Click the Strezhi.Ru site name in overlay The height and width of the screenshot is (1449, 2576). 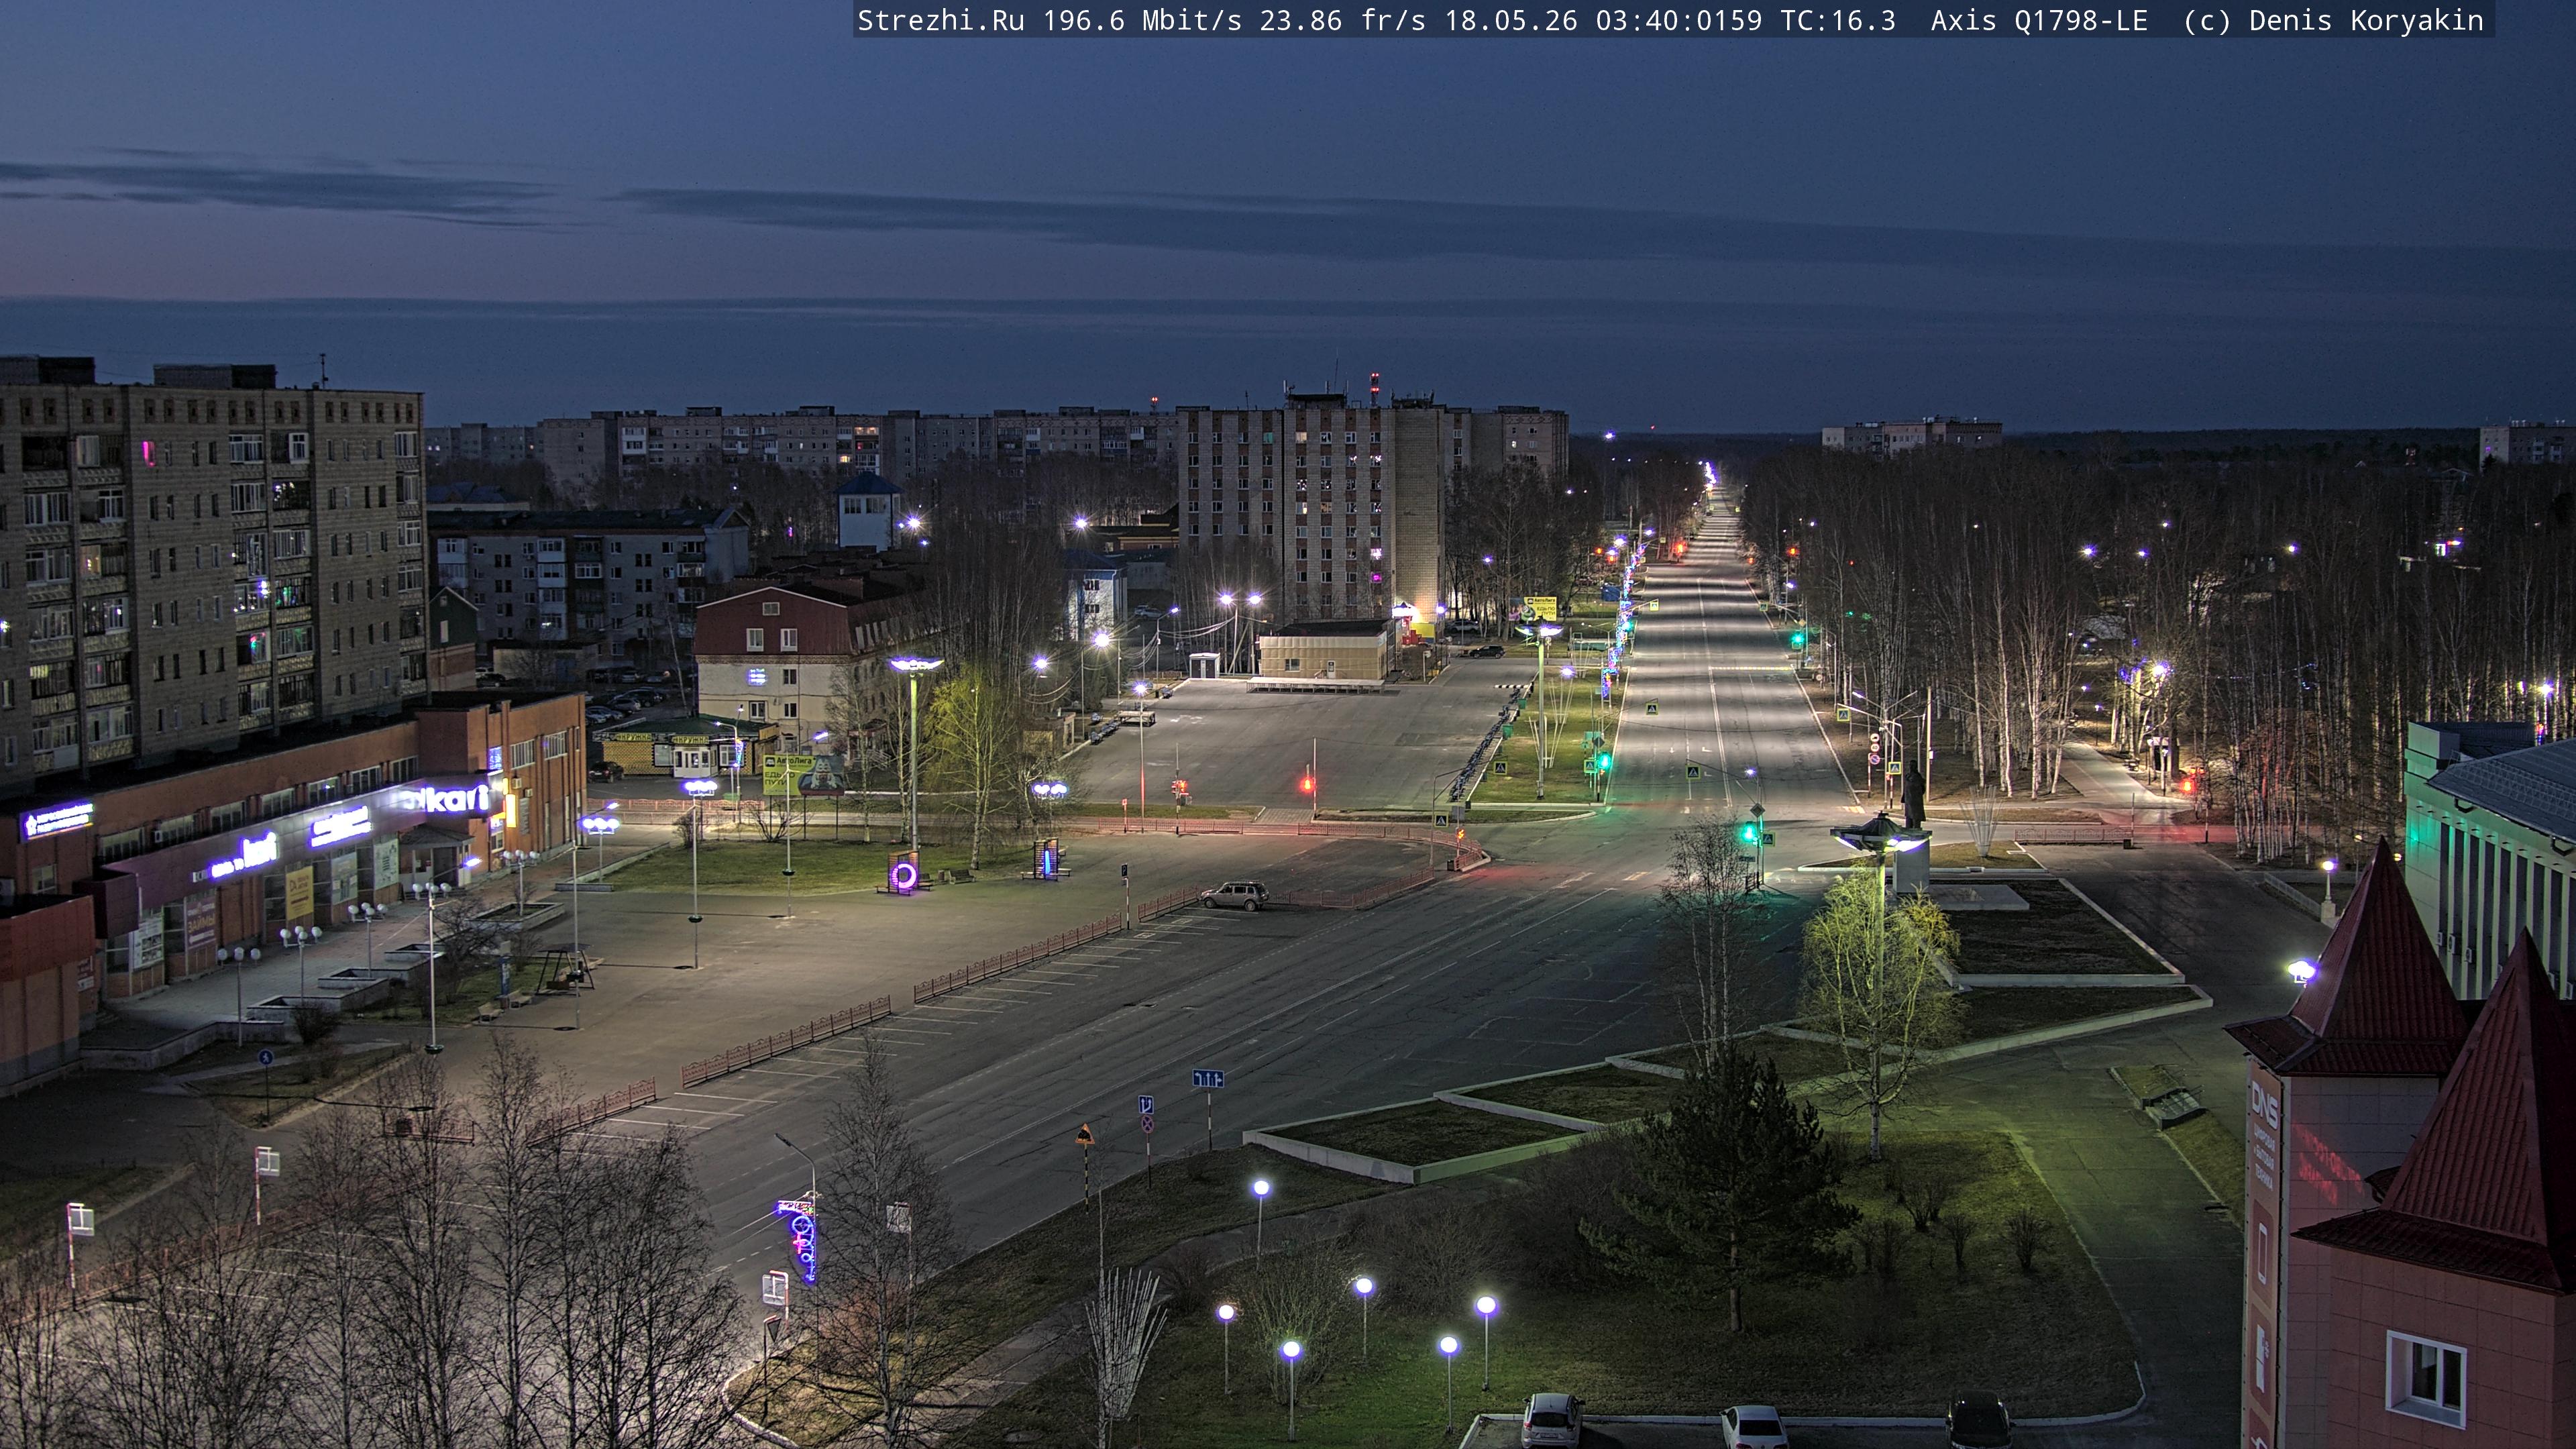940,21
